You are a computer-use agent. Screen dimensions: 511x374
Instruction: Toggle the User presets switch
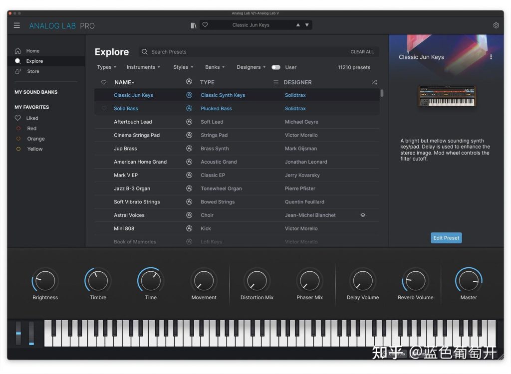[276, 67]
